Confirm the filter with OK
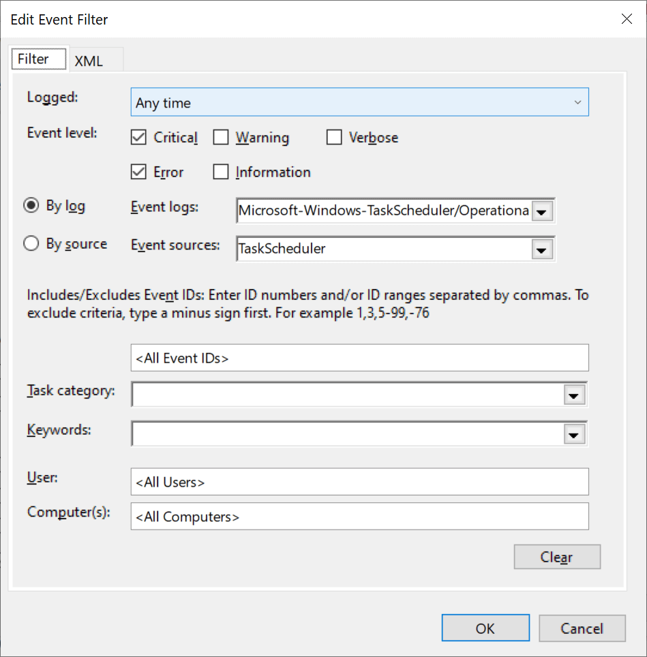This screenshot has height=657, width=647. click(x=485, y=628)
